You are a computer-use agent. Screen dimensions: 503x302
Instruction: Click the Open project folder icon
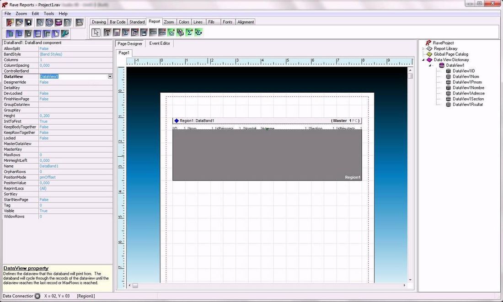pyautogui.click(x=19, y=22)
